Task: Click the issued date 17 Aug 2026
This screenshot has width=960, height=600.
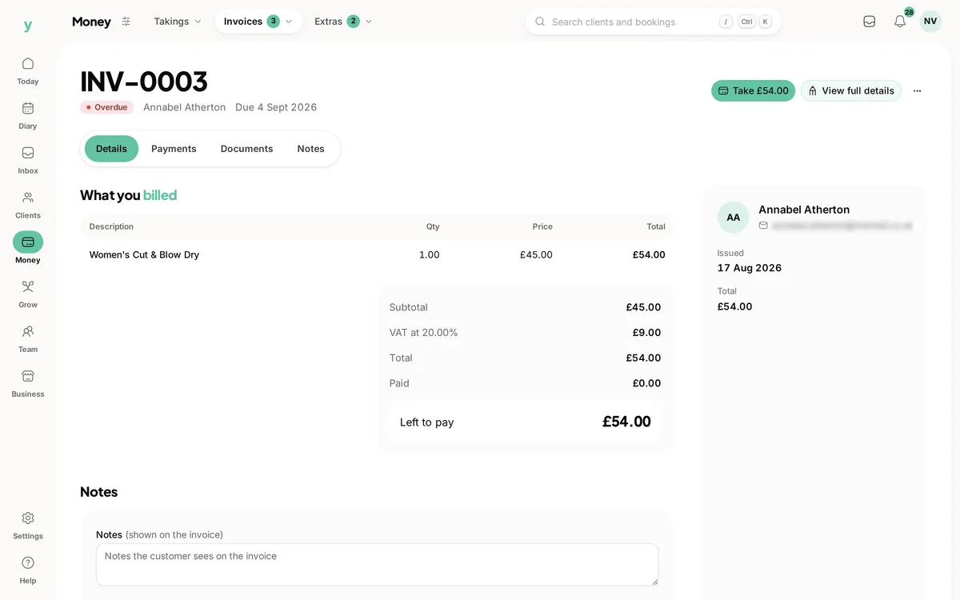Action: (749, 268)
